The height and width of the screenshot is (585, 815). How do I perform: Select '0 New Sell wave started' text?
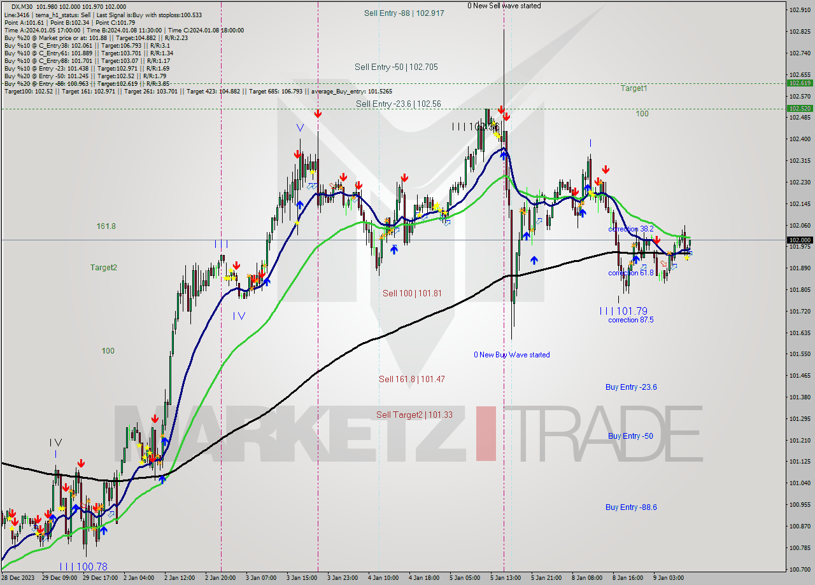tap(504, 6)
